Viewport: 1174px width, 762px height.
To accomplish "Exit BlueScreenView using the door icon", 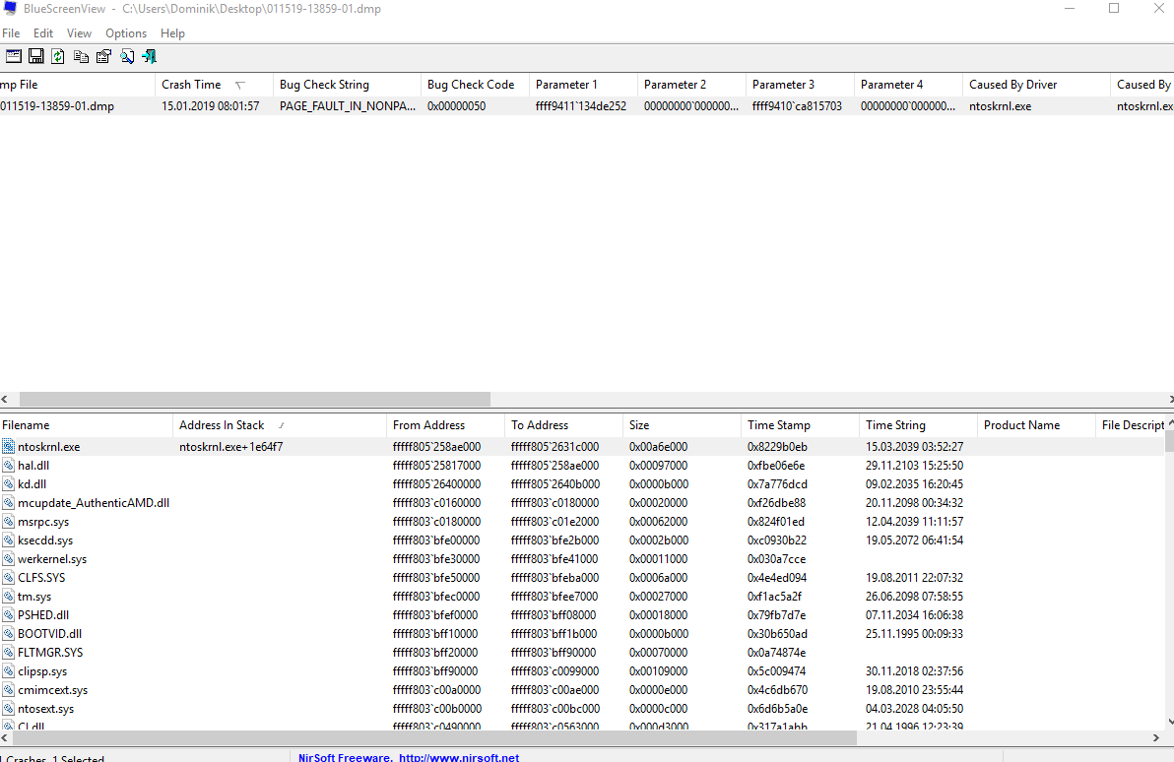I will (x=149, y=56).
